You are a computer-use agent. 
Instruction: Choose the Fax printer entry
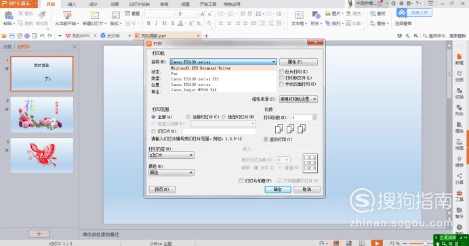click(x=223, y=74)
